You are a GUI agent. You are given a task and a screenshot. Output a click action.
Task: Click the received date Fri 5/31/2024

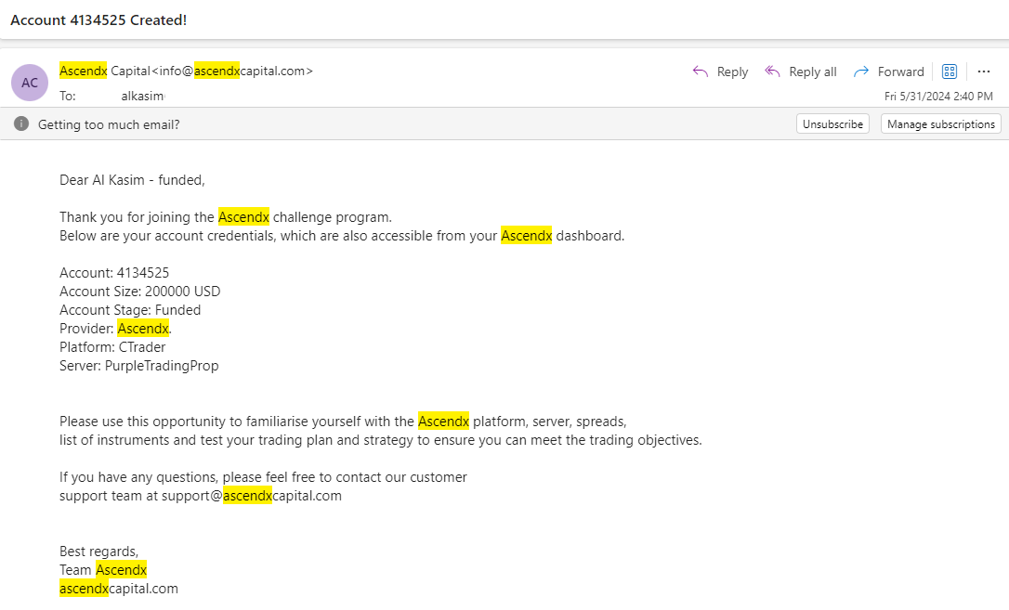pyautogui.click(x=938, y=96)
